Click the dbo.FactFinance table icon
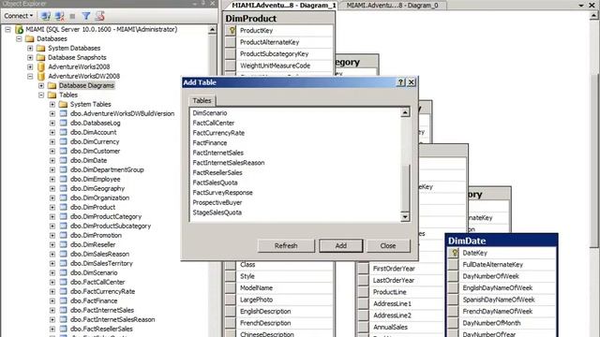Viewport: 600px width, 337px height. [63, 300]
